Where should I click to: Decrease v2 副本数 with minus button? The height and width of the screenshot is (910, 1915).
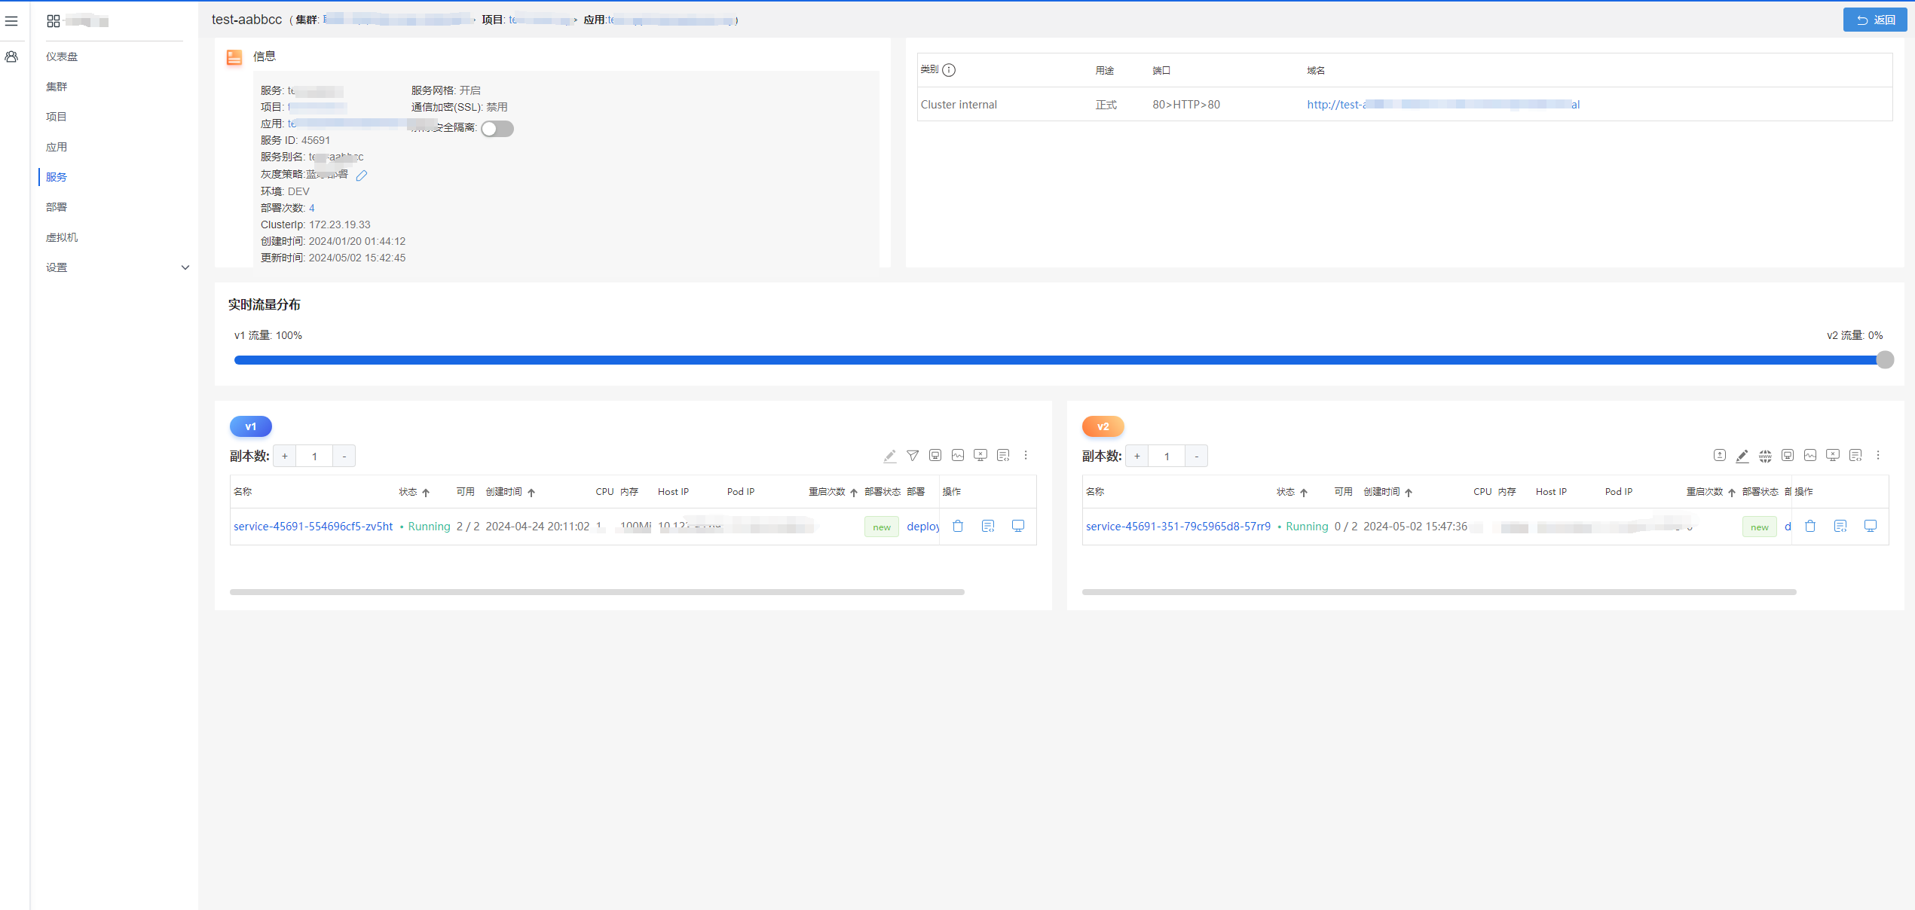pyautogui.click(x=1197, y=456)
